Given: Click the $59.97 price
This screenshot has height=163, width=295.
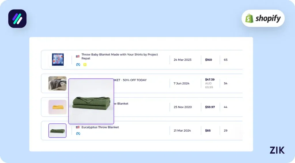Looking at the screenshot, I should (x=210, y=107).
